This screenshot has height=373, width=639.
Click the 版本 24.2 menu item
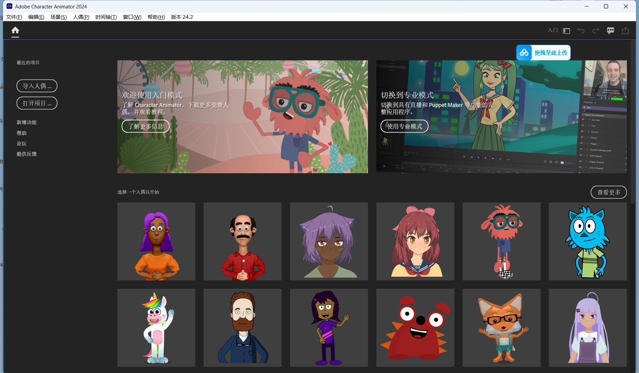click(182, 17)
